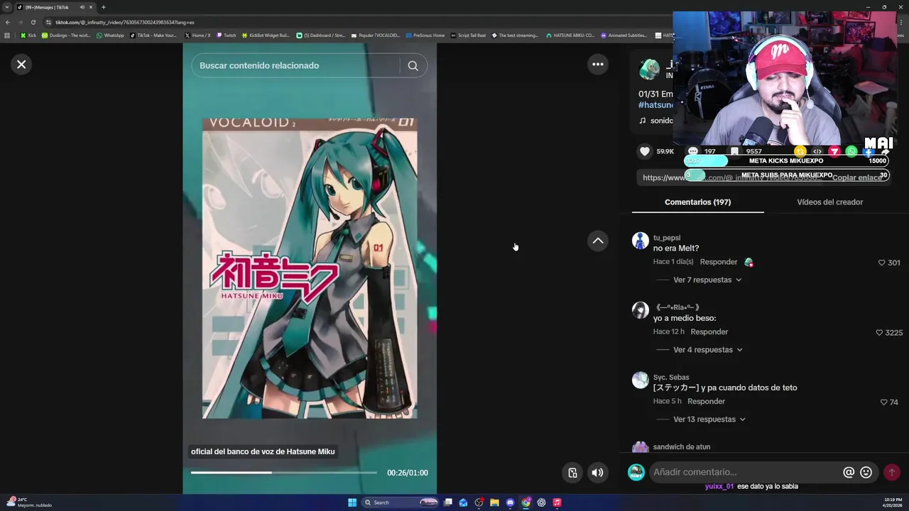Expand Ver 13 respuestas
Screen dimensions: 909x511
tap(709, 419)
